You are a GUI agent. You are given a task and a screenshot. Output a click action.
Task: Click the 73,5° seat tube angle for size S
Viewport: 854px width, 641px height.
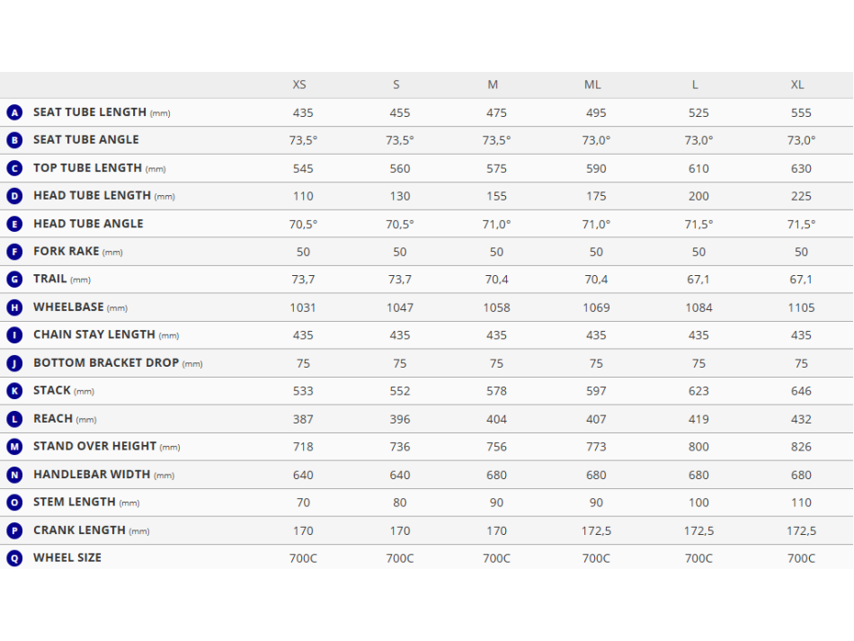click(400, 140)
